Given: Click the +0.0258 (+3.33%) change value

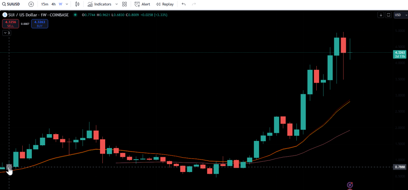Looking at the screenshot, I should [154, 15].
